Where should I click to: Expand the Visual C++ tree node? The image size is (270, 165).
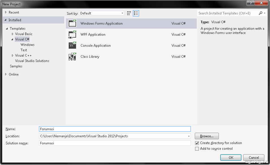13,55
